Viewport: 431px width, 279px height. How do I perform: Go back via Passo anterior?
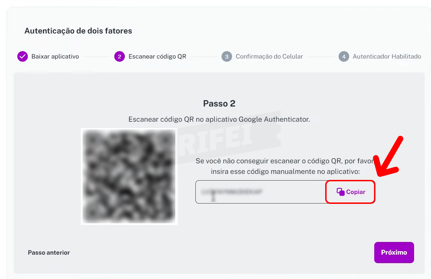click(x=49, y=253)
